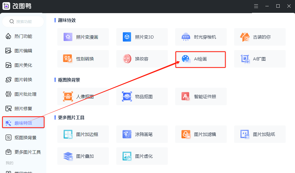Switch to the 热门功能 sidebar tab
The image size is (295, 173).
(x=23, y=36)
